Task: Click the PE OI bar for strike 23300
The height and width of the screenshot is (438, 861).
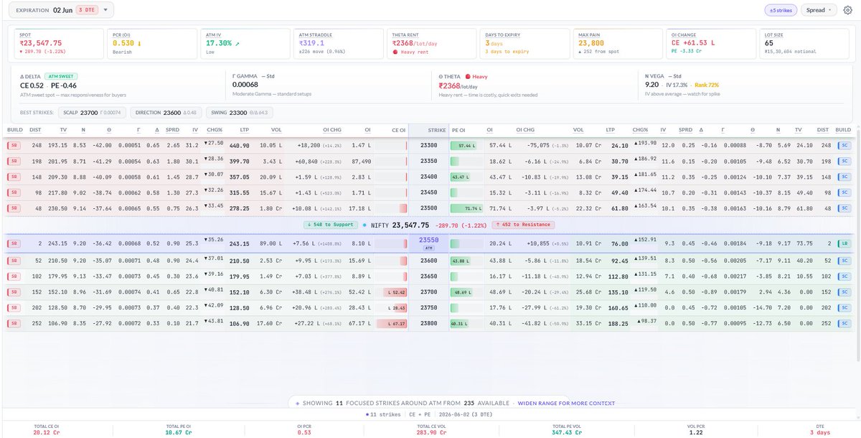Action: pos(463,145)
